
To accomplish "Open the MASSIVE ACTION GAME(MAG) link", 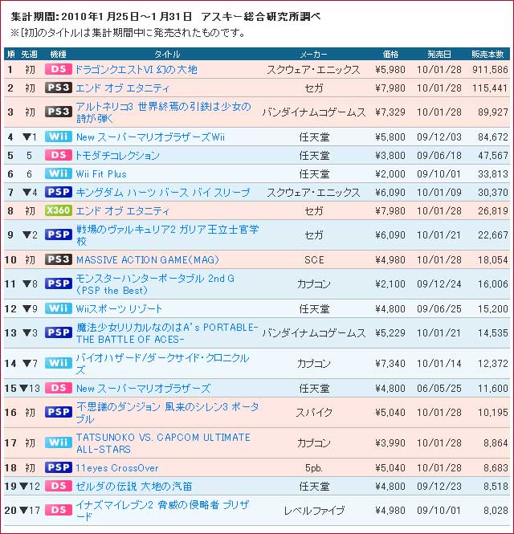I will (x=148, y=260).
